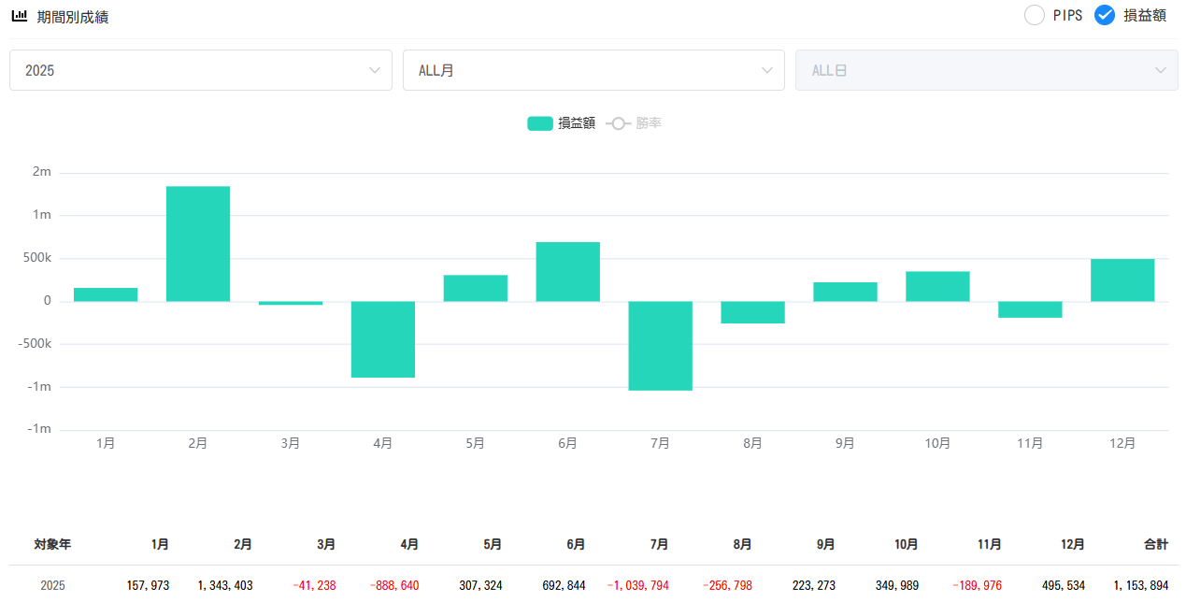Click the green 損益額 legend swatch
The width and height of the screenshot is (1186, 602).
[x=540, y=123]
